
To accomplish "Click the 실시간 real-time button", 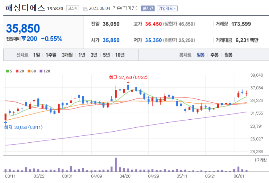I will [x=148, y=8].
